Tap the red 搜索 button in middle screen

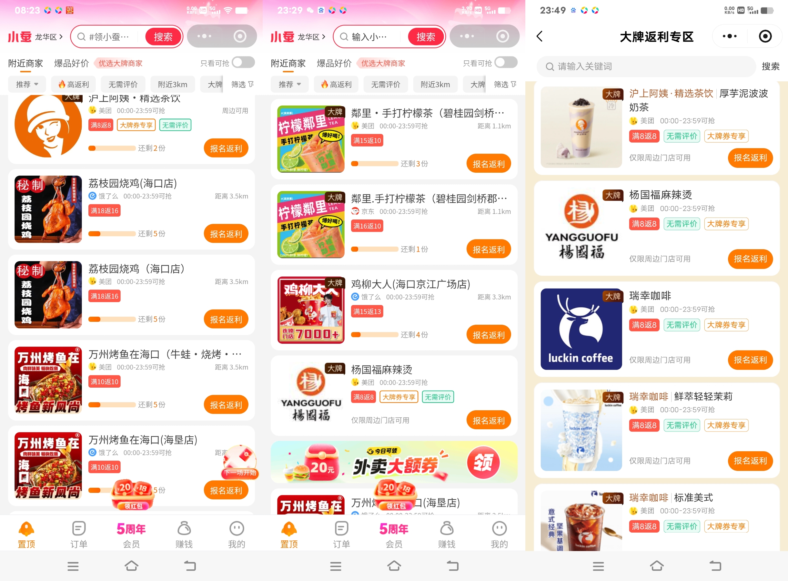(426, 36)
